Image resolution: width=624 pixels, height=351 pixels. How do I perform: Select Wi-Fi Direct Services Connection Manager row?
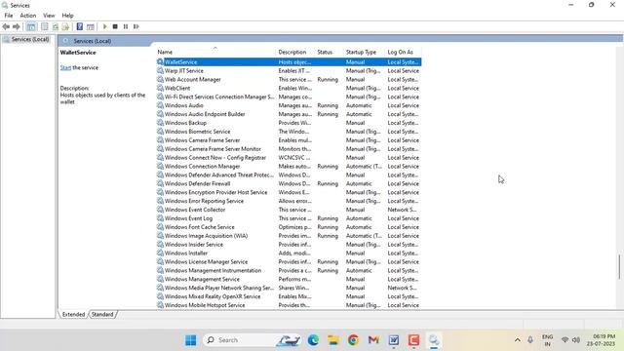(x=289, y=97)
